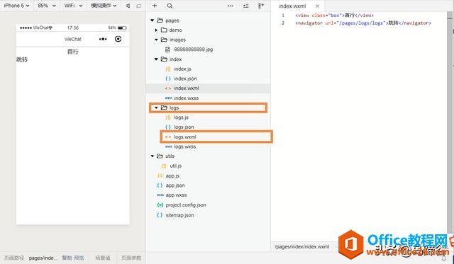Click the 复制 link in bottom bar
Image resolution: width=454 pixels, height=264 pixels.
tap(67, 258)
